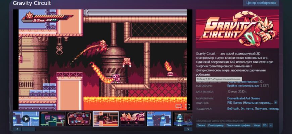Open the Центр сообщества community hub
The image size is (292, 134).
(261, 3)
